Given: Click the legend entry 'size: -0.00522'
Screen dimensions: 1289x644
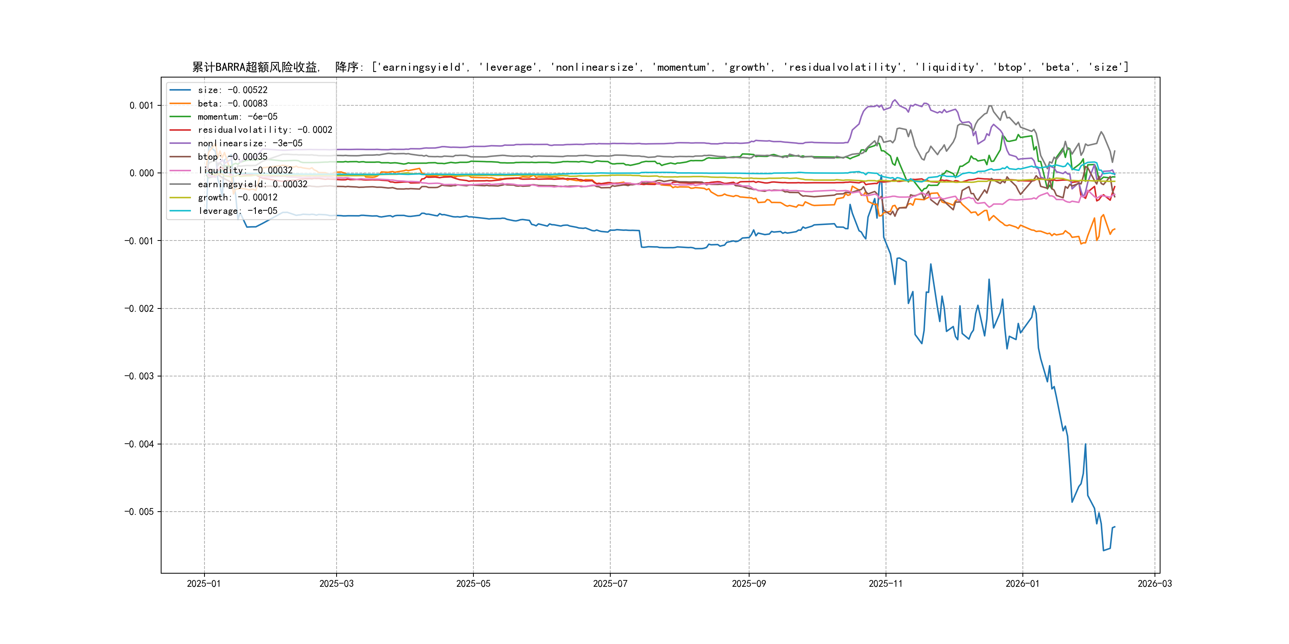Looking at the screenshot, I should (232, 90).
